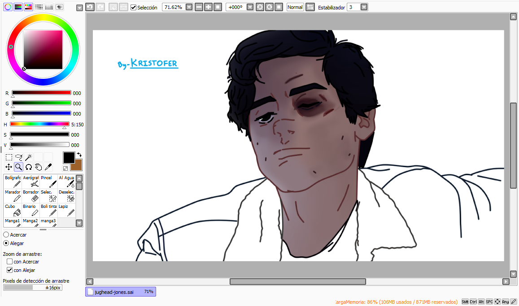Choose the Aerógrafo brush
This screenshot has width=519, height=306.
31,182
